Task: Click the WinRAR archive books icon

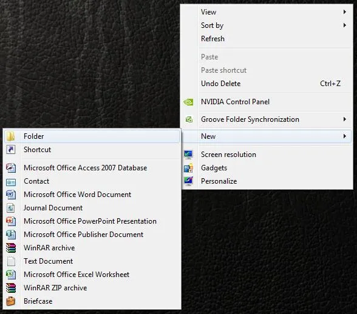Action: coord(11,248)
